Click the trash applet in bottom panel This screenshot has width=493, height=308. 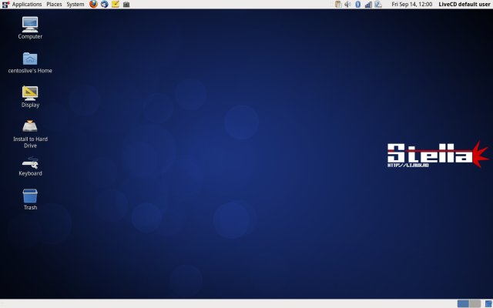(x=488, y=303)
